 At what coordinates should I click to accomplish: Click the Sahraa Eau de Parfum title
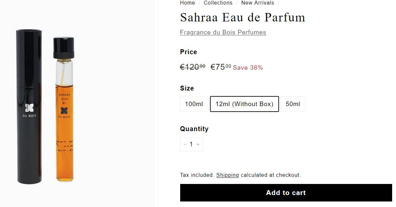243,18
